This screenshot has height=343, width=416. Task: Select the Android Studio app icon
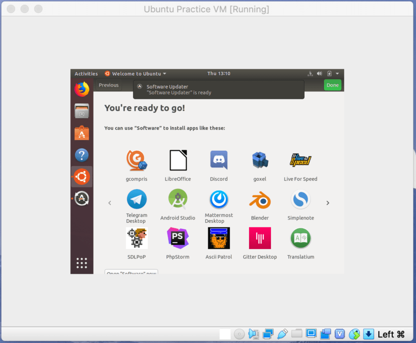(x=178, y=199)
